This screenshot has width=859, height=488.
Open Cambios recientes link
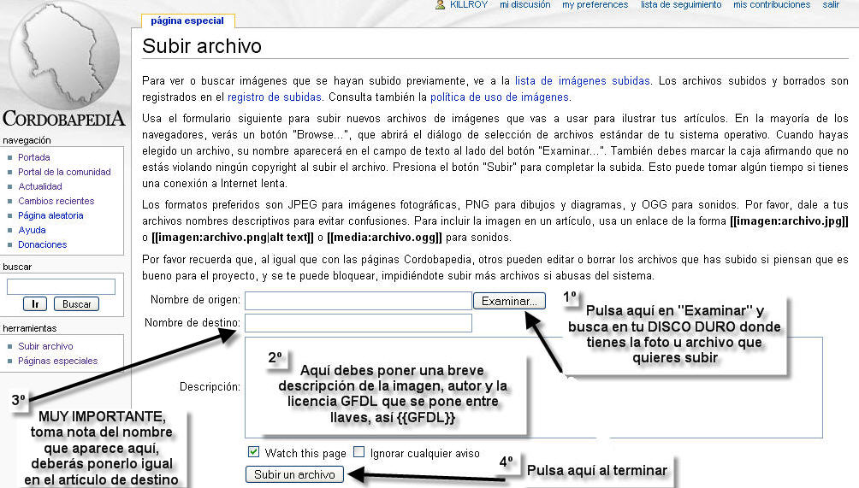56,201
